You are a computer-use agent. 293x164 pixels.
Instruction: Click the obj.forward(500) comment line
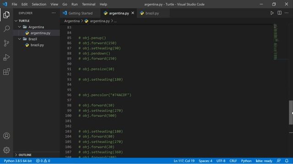coord(98,116)
